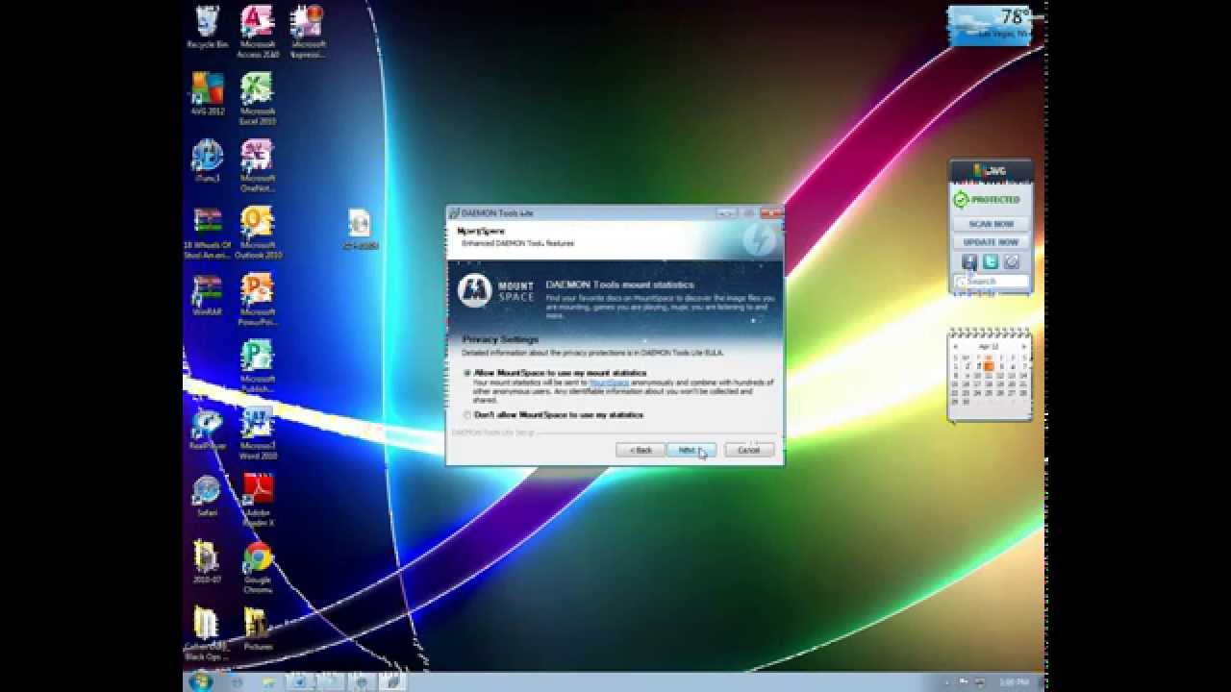Open AVG 2012 desktop shortcut
The image size is (1231, 692).
(207, 94)
